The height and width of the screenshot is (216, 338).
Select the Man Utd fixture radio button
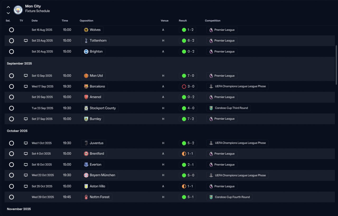pyautogui.click(x=12, y=76)
